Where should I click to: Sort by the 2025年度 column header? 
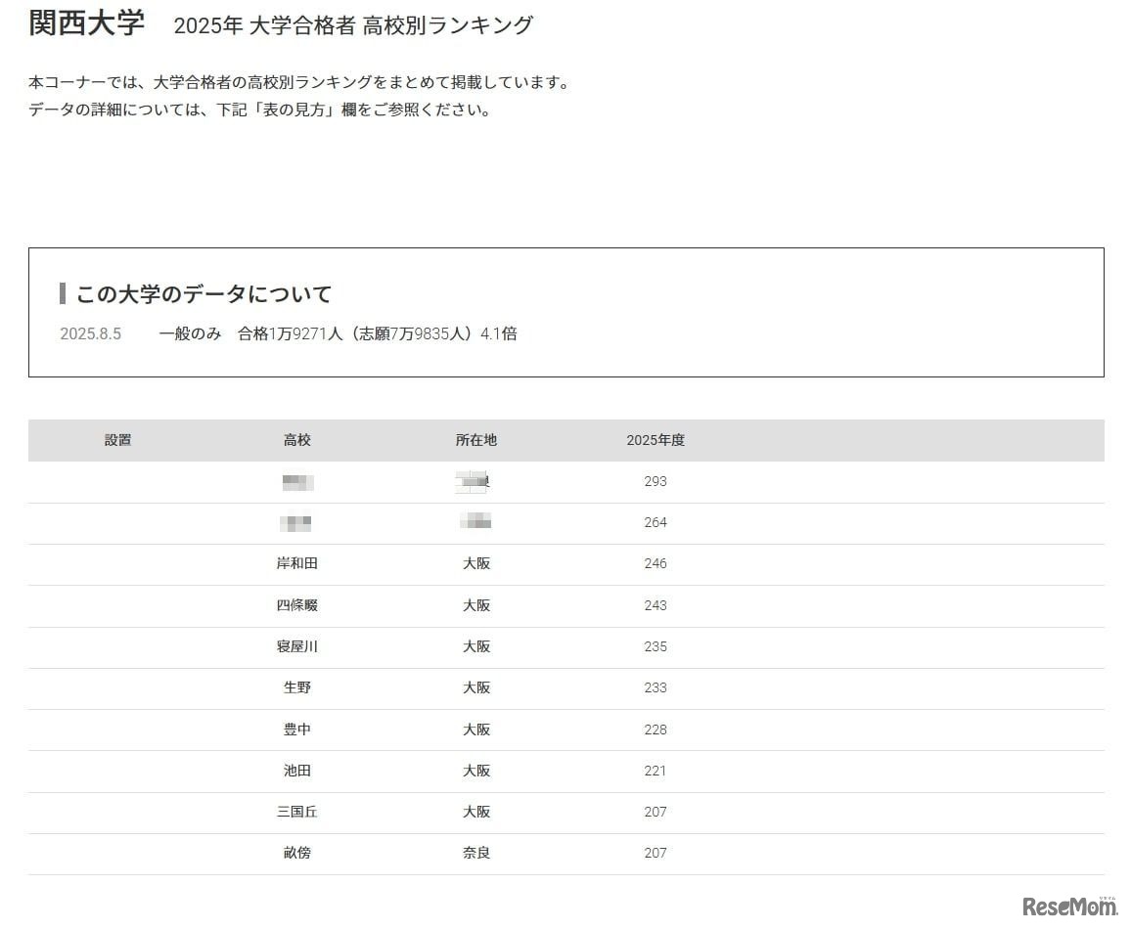(656, 440)
